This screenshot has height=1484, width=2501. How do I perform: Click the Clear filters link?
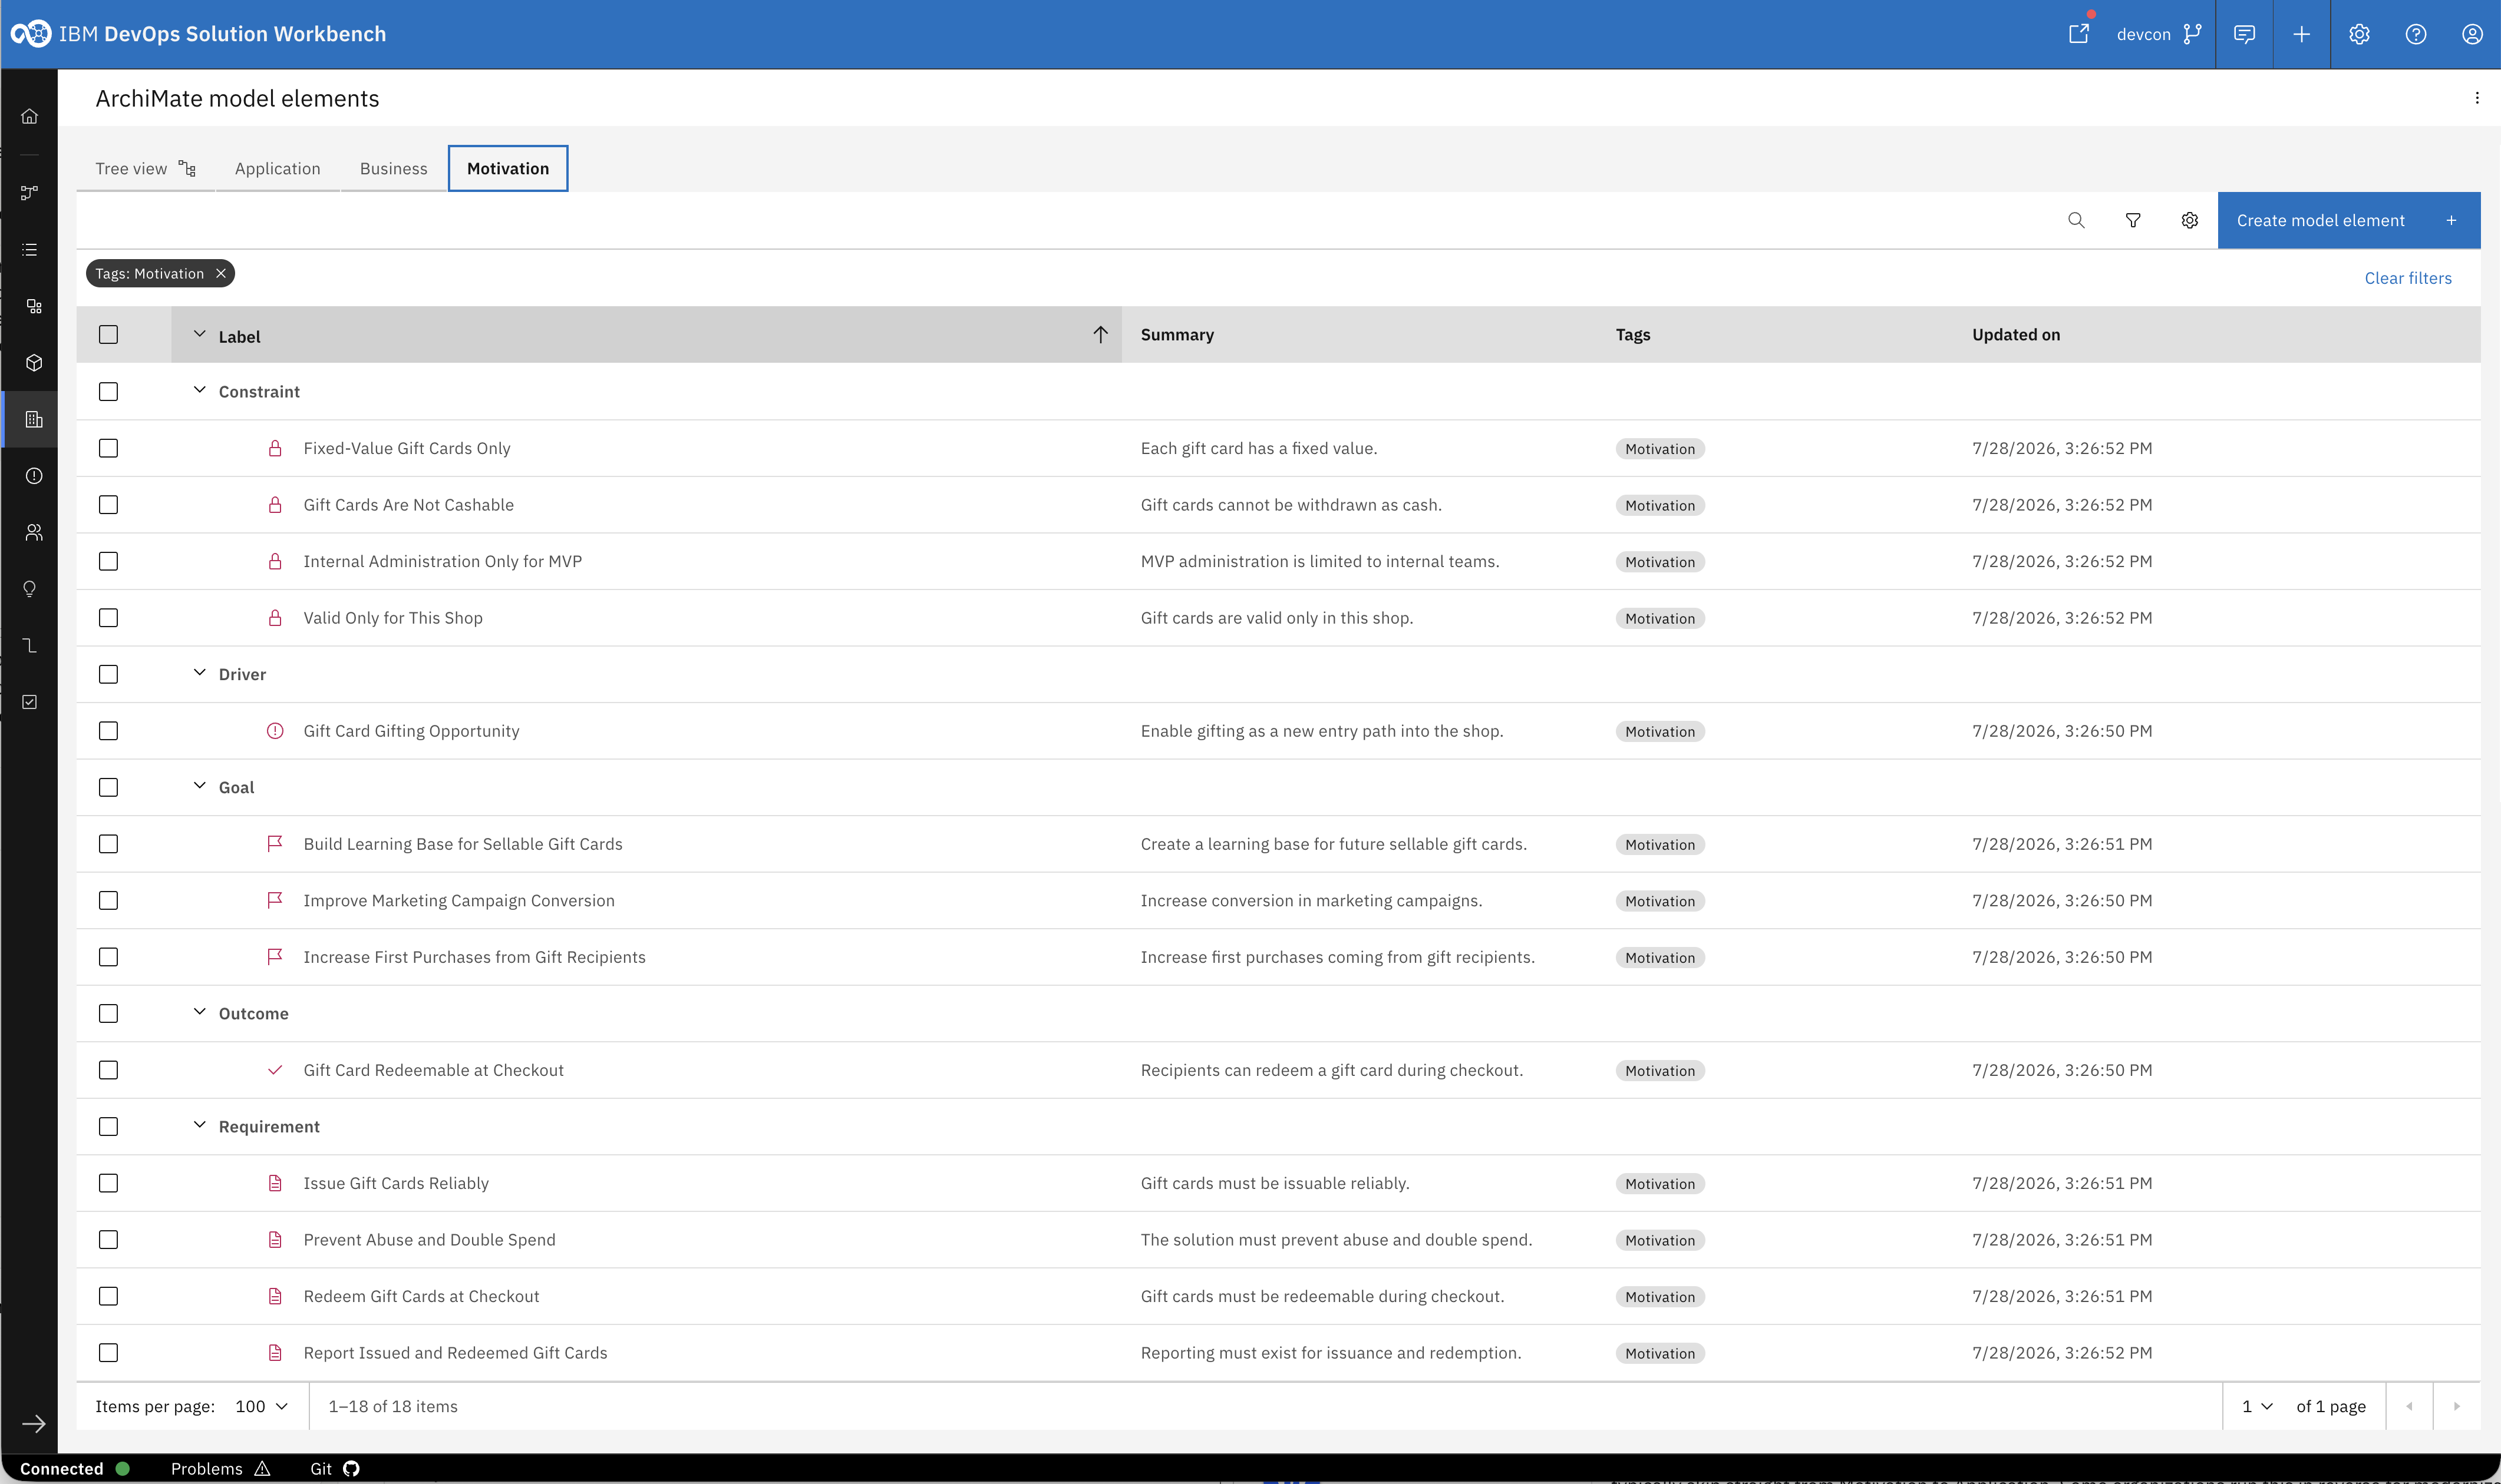click(2407, 278)
